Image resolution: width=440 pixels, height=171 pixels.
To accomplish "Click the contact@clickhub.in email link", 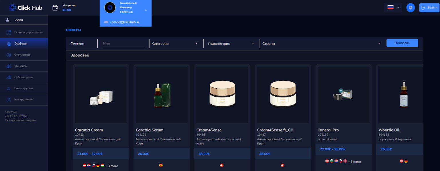I will [x=125, y=22].
